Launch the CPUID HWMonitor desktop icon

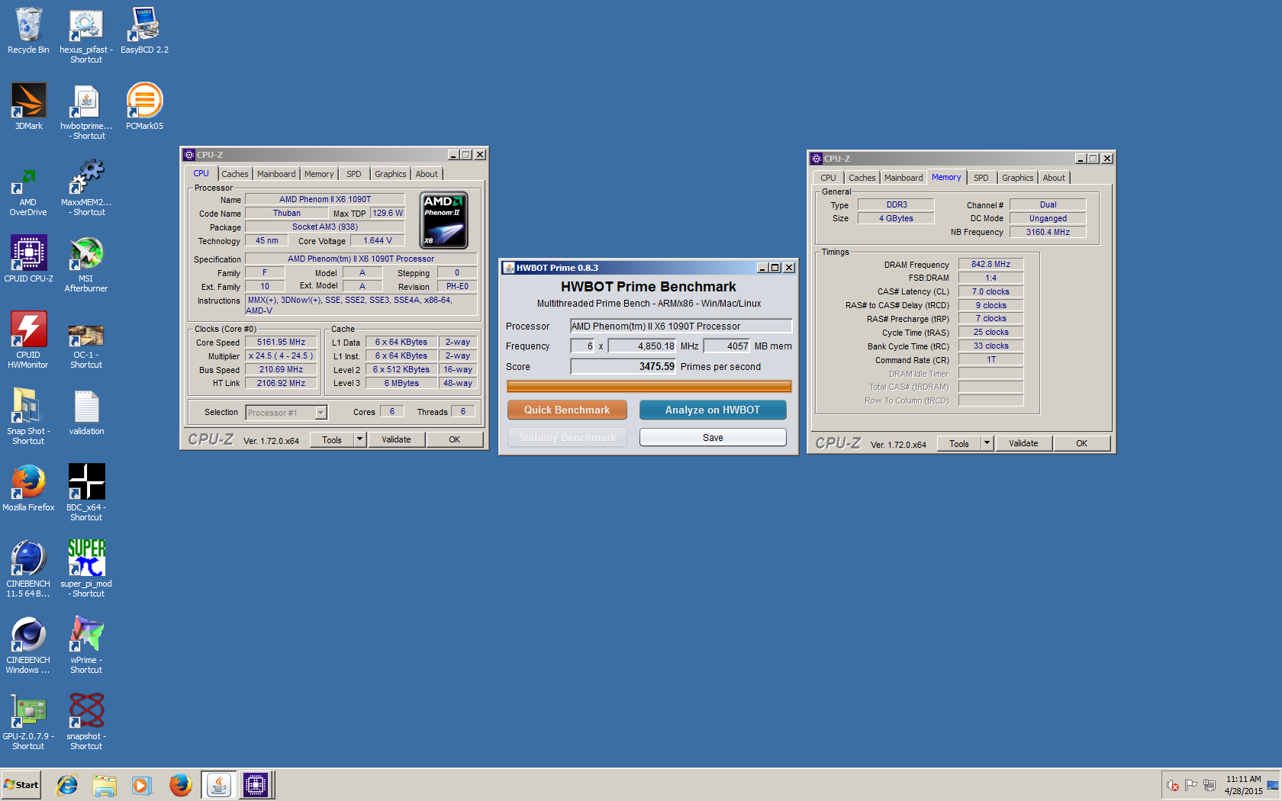[x=28, y=340]
